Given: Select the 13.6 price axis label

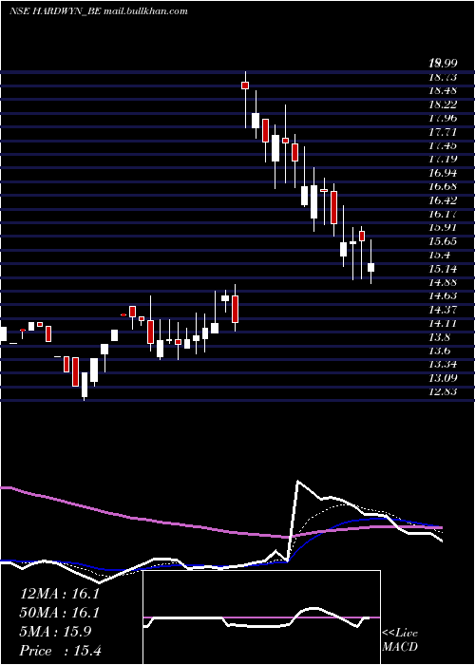Looking at the screenshot, I should tap(439, 351).
